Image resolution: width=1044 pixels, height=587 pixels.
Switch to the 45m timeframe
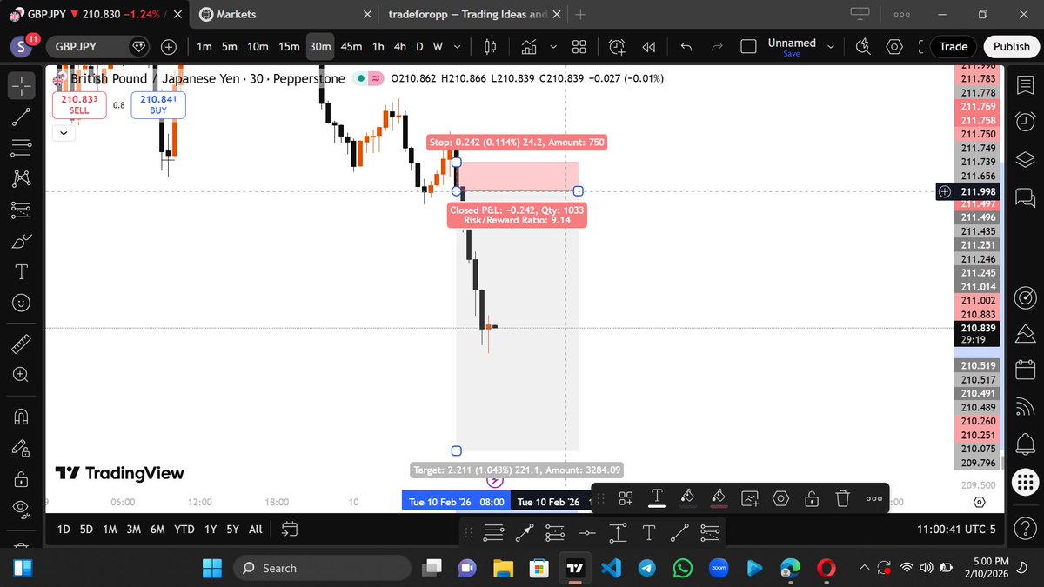(351, 47)
